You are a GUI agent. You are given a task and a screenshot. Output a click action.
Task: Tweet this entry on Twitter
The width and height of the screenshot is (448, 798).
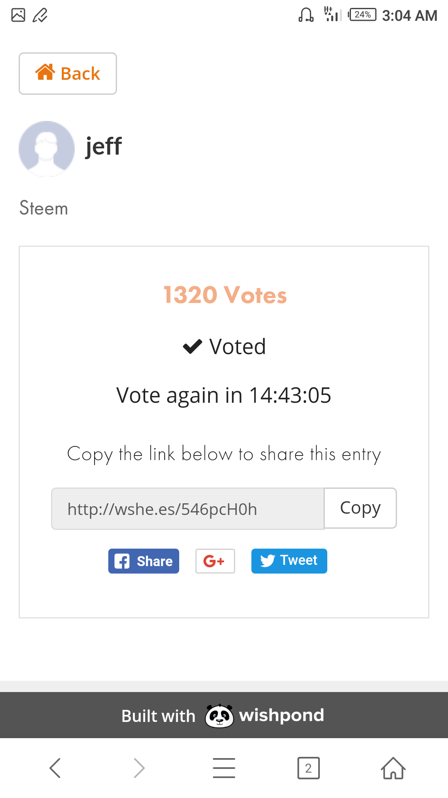coord(289,561)
